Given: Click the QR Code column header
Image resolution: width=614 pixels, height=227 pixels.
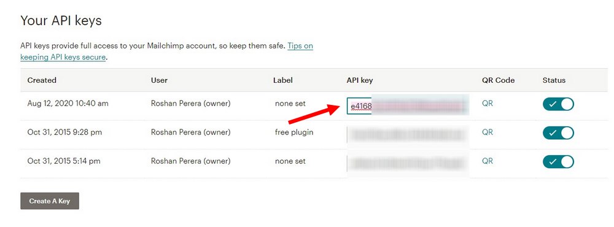Looking at the screenshot, I should [498, 80].
